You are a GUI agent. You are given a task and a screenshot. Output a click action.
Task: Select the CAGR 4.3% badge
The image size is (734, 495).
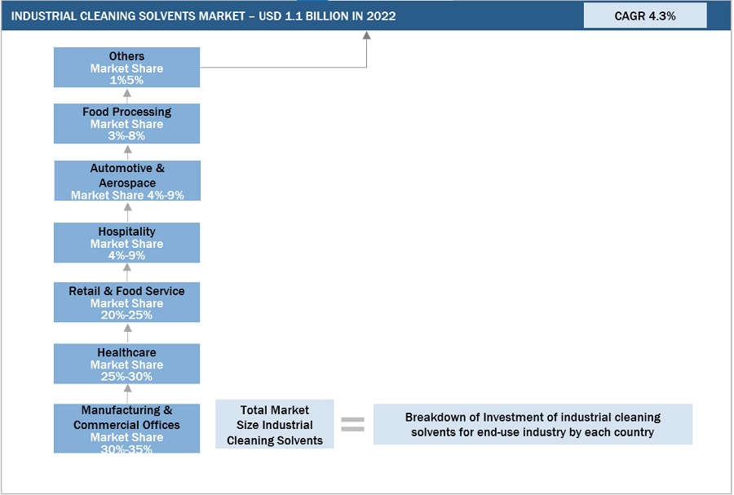pyautogui.click(x=644, y=15)
